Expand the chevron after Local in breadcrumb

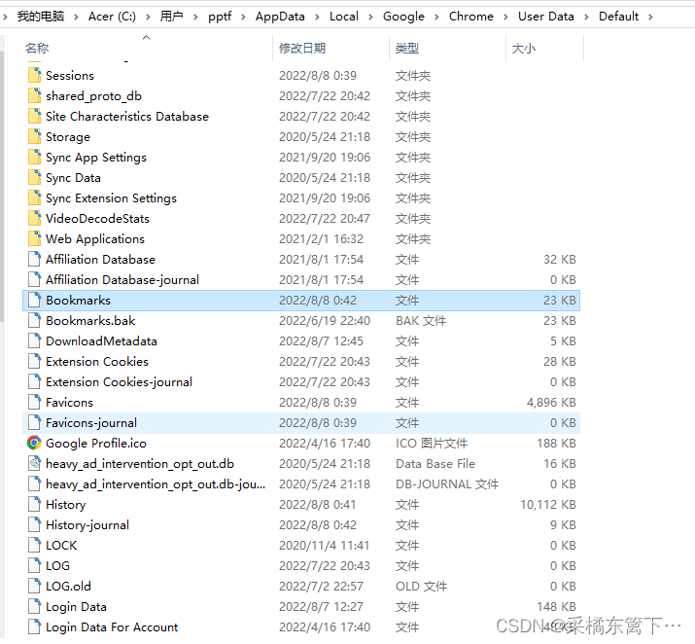coord(370,17)
